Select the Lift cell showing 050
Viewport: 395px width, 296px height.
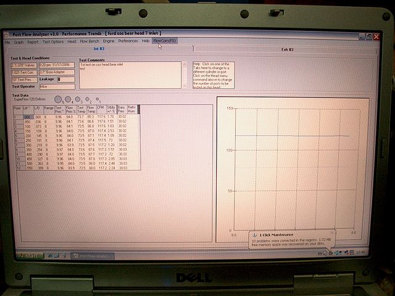point(28,122)
